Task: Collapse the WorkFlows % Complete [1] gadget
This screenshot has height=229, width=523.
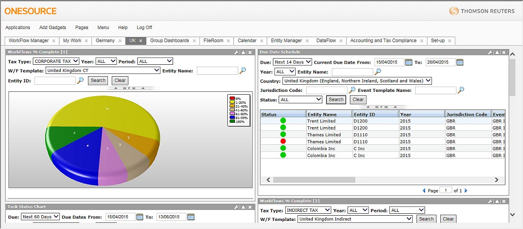Action: coord(243,52)
